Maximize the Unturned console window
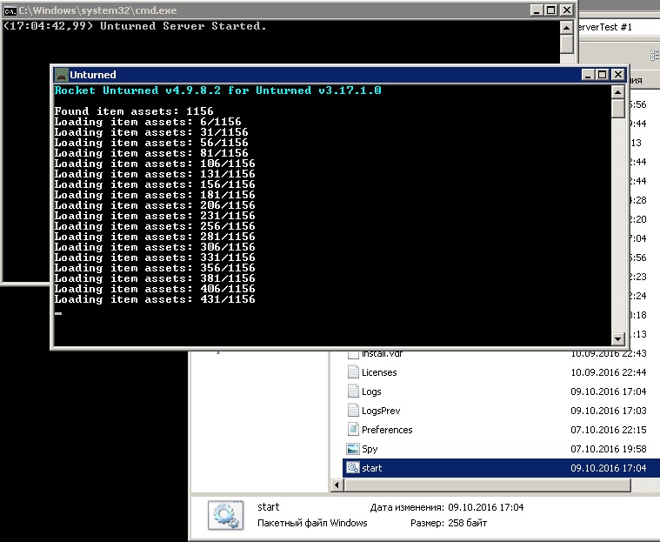The width and height of the screenshot is (660, 542). click(x=603, y=75)
